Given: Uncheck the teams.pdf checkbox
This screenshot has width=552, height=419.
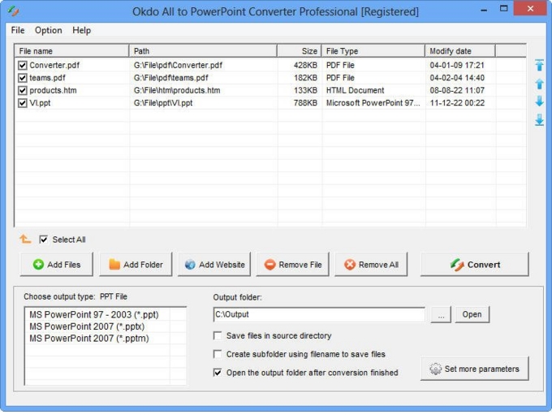Looking at the screenshot, I should point(23,78).
